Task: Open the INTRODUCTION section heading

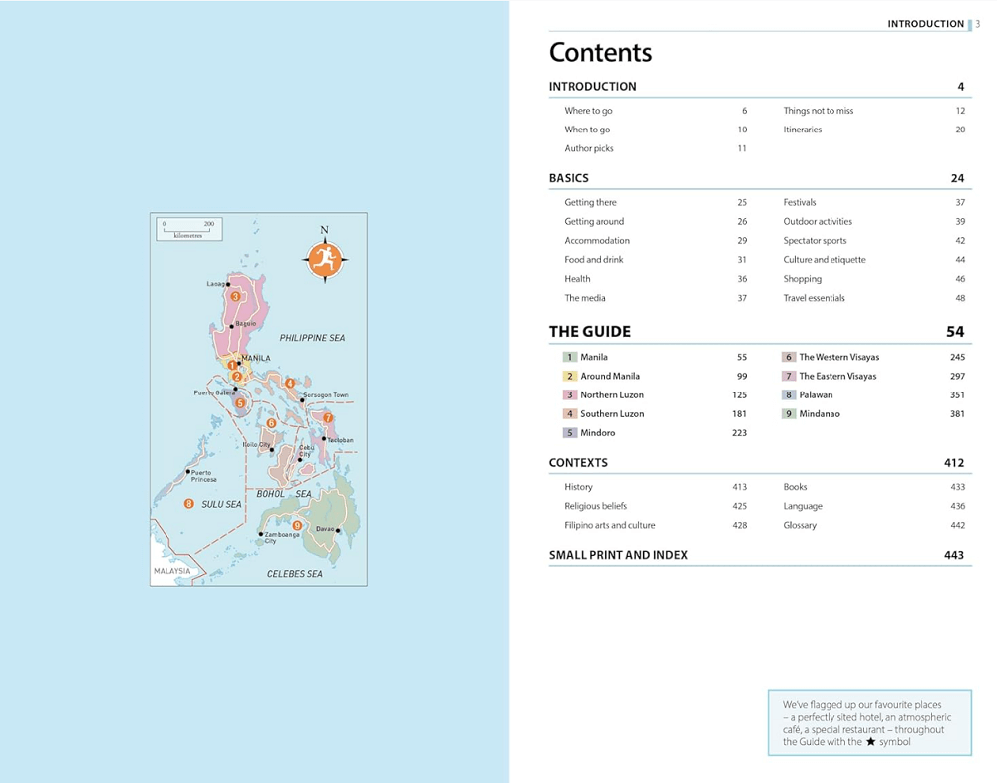Action: 592,87
